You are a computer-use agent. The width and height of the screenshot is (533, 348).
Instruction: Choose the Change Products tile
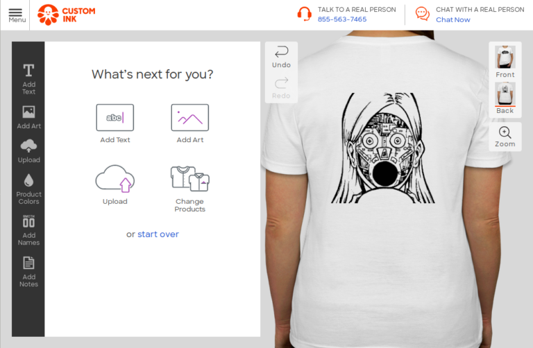pyautogui.click(x=189, y=189)
